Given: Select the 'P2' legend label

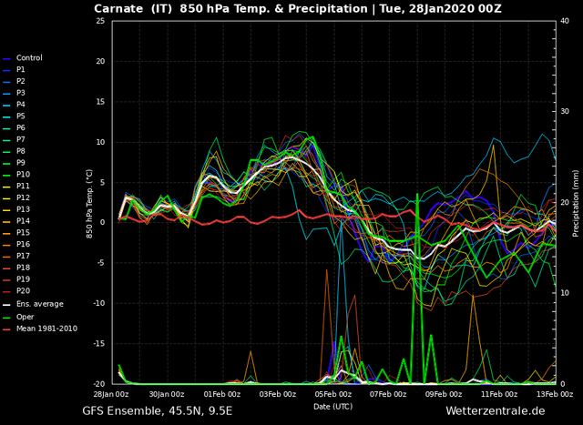Looking at the screenshot, I should pos(20,81).
